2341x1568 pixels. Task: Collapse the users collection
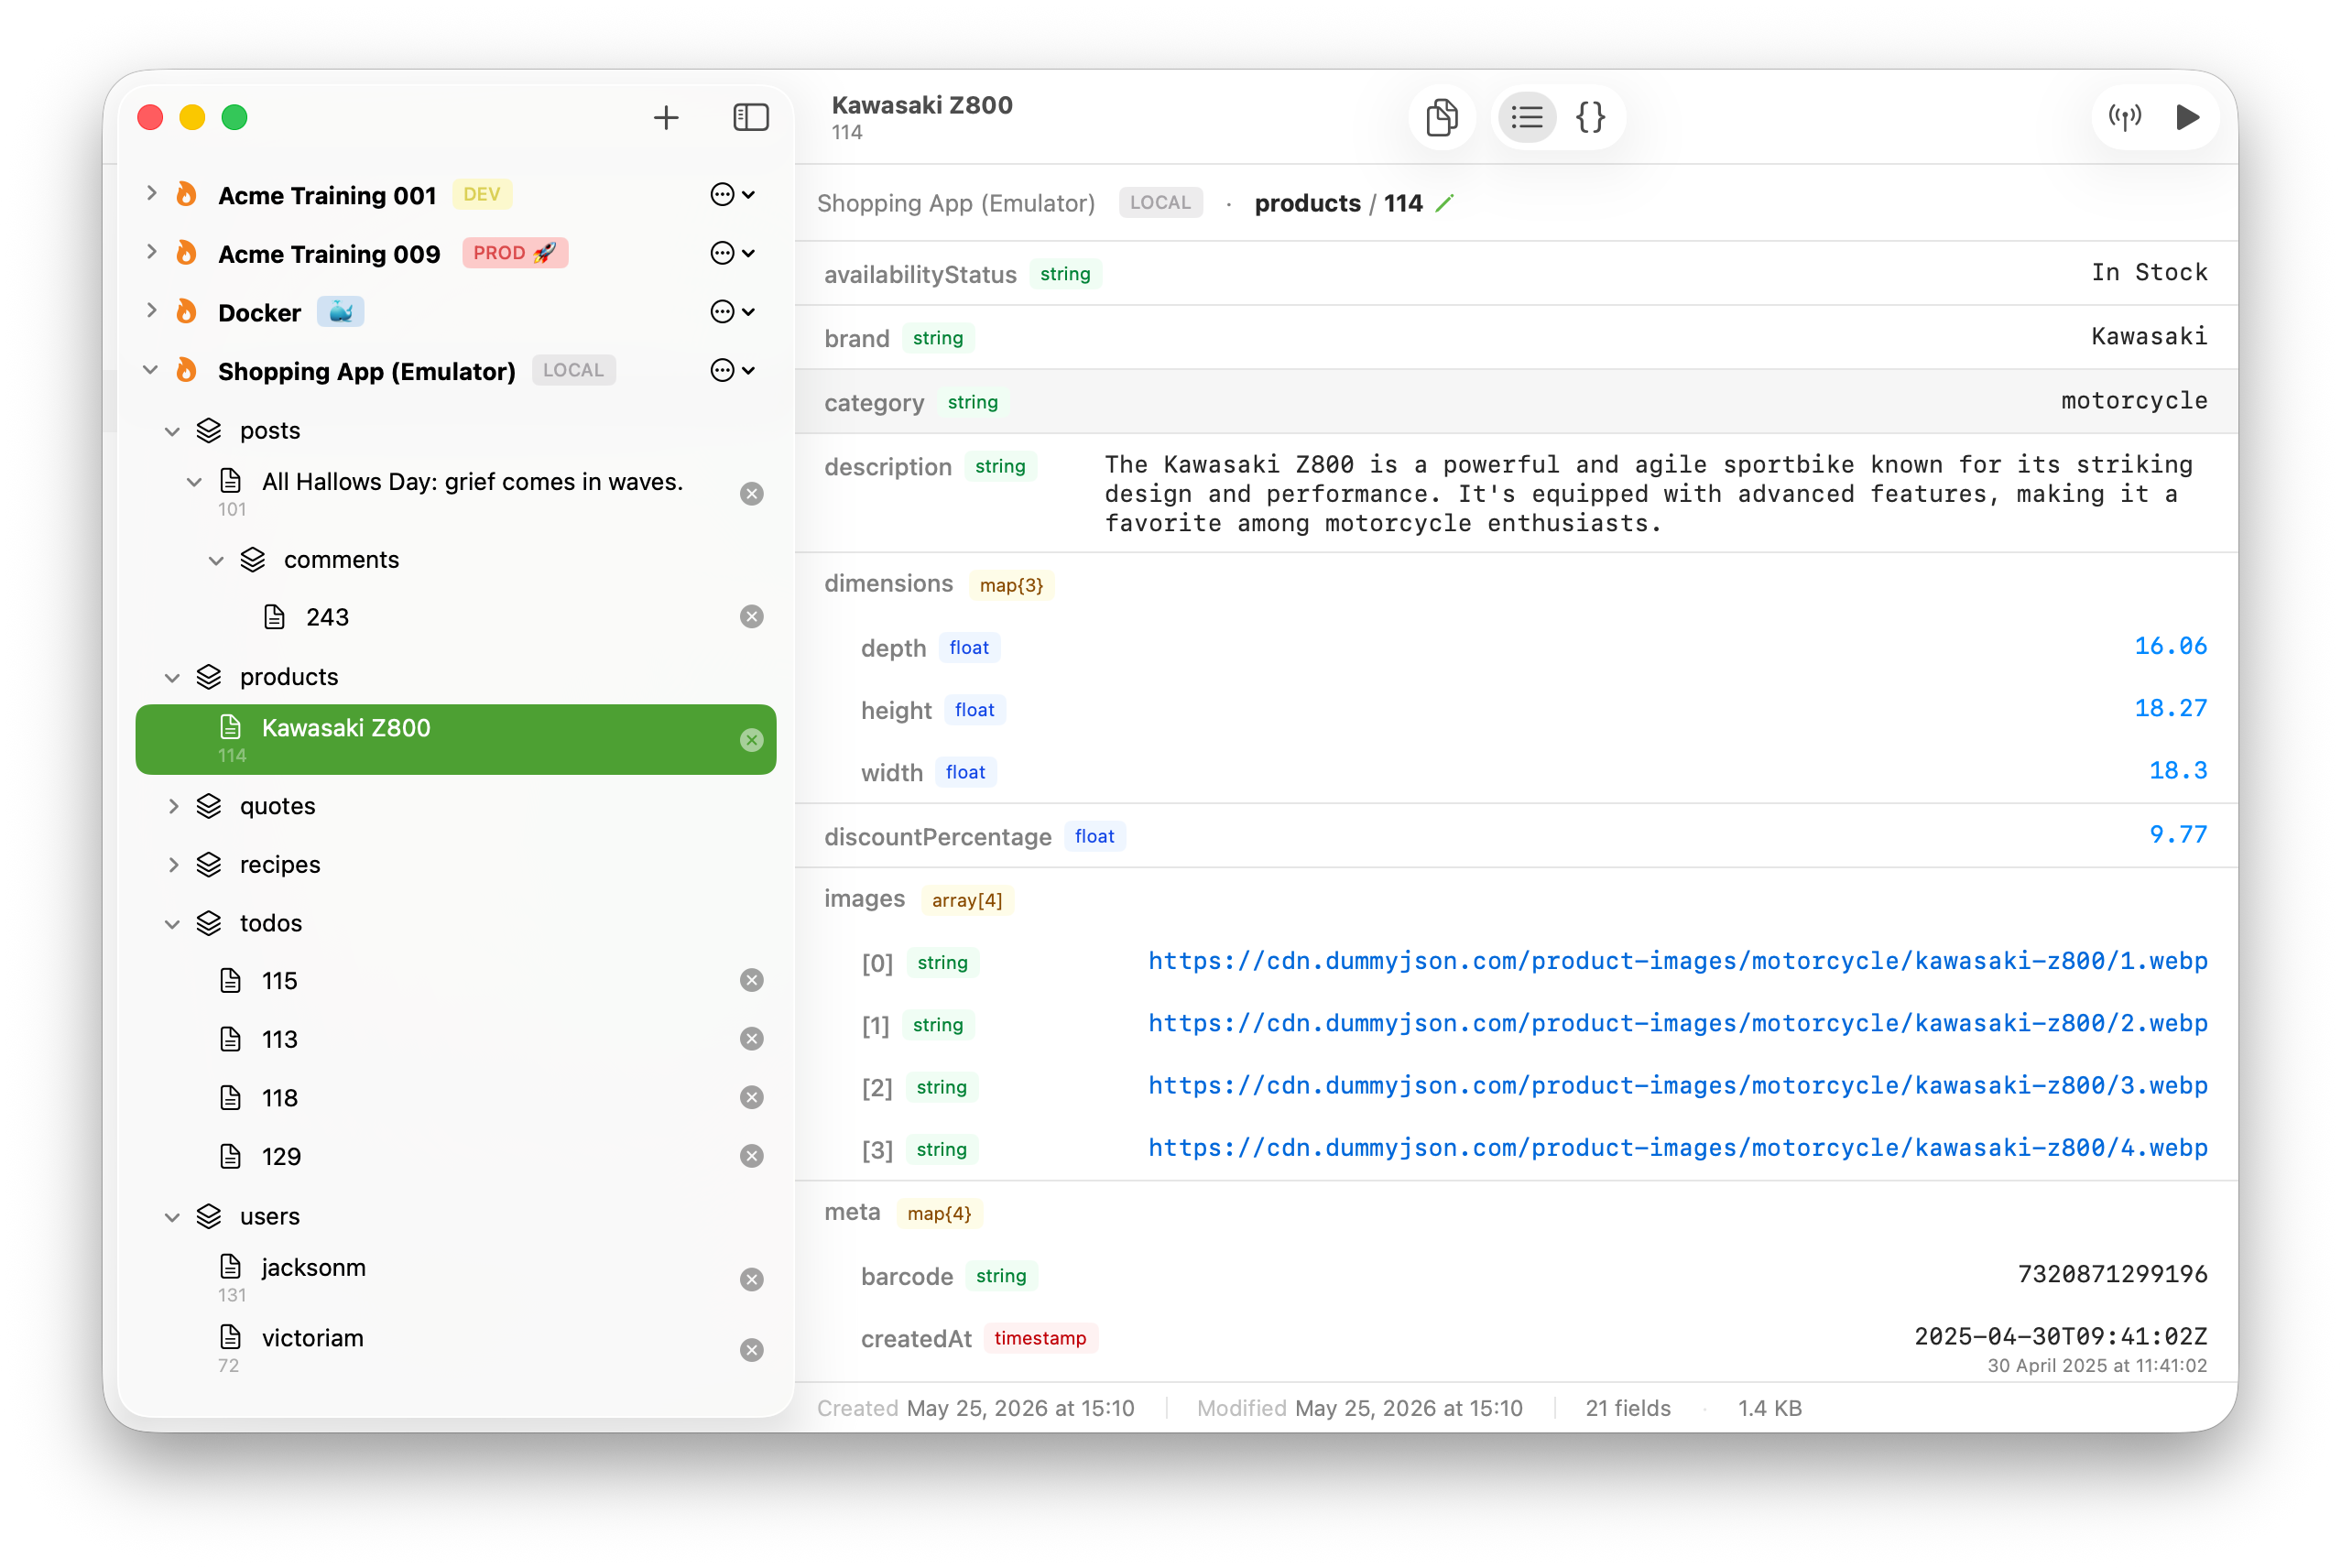172,1217
